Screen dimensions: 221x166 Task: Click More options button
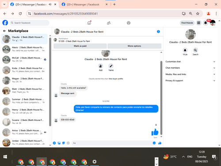134,46
